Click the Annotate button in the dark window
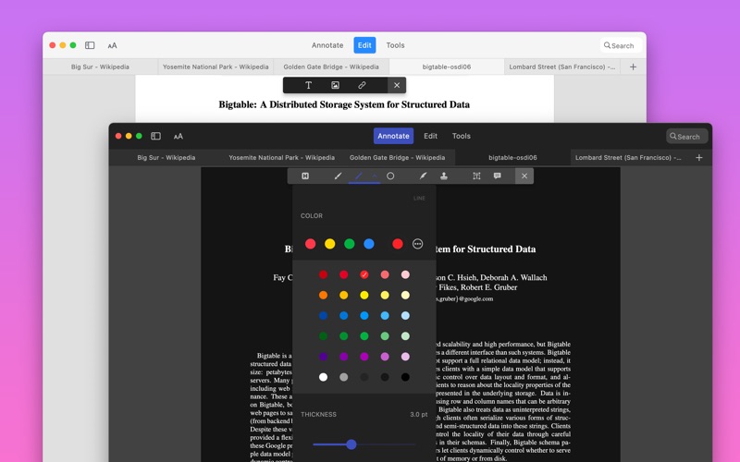740x462 pixels. coord(393,136)
